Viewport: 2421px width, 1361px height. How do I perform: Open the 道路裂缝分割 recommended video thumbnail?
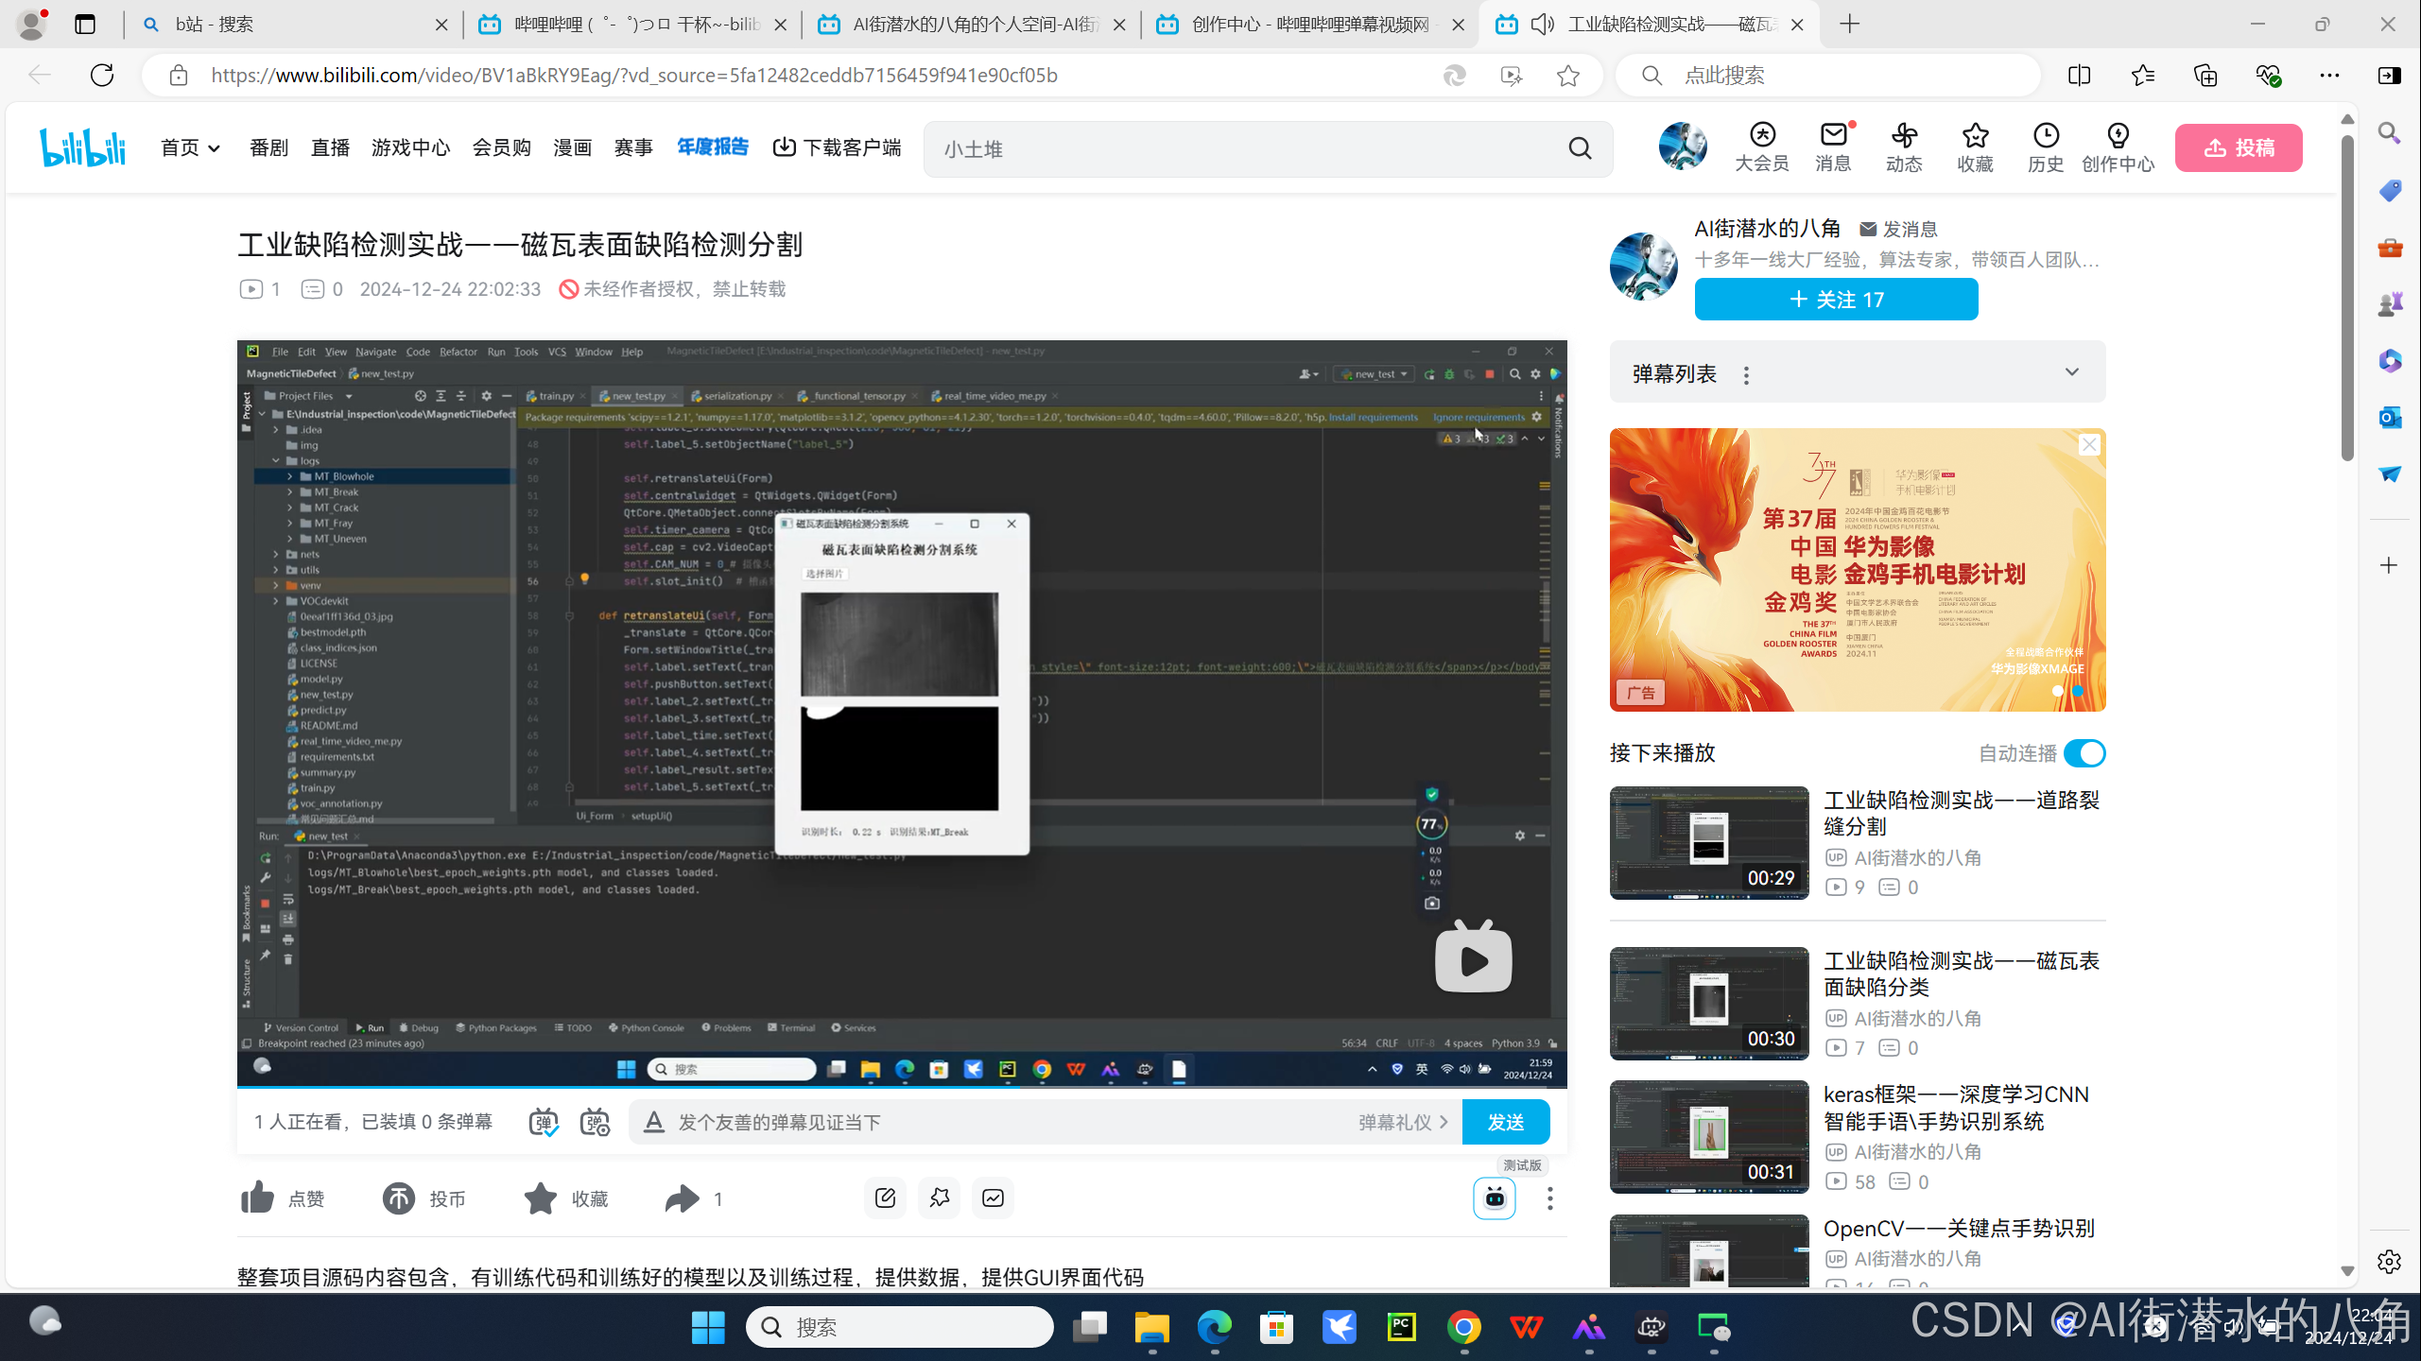[x=1709, y=842]
